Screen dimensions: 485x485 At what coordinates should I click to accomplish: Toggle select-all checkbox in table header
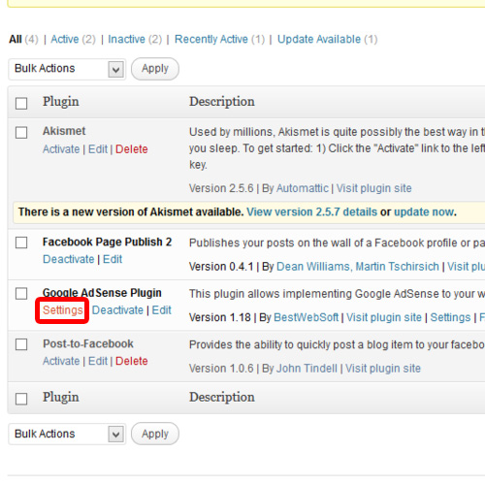point(21,104)
